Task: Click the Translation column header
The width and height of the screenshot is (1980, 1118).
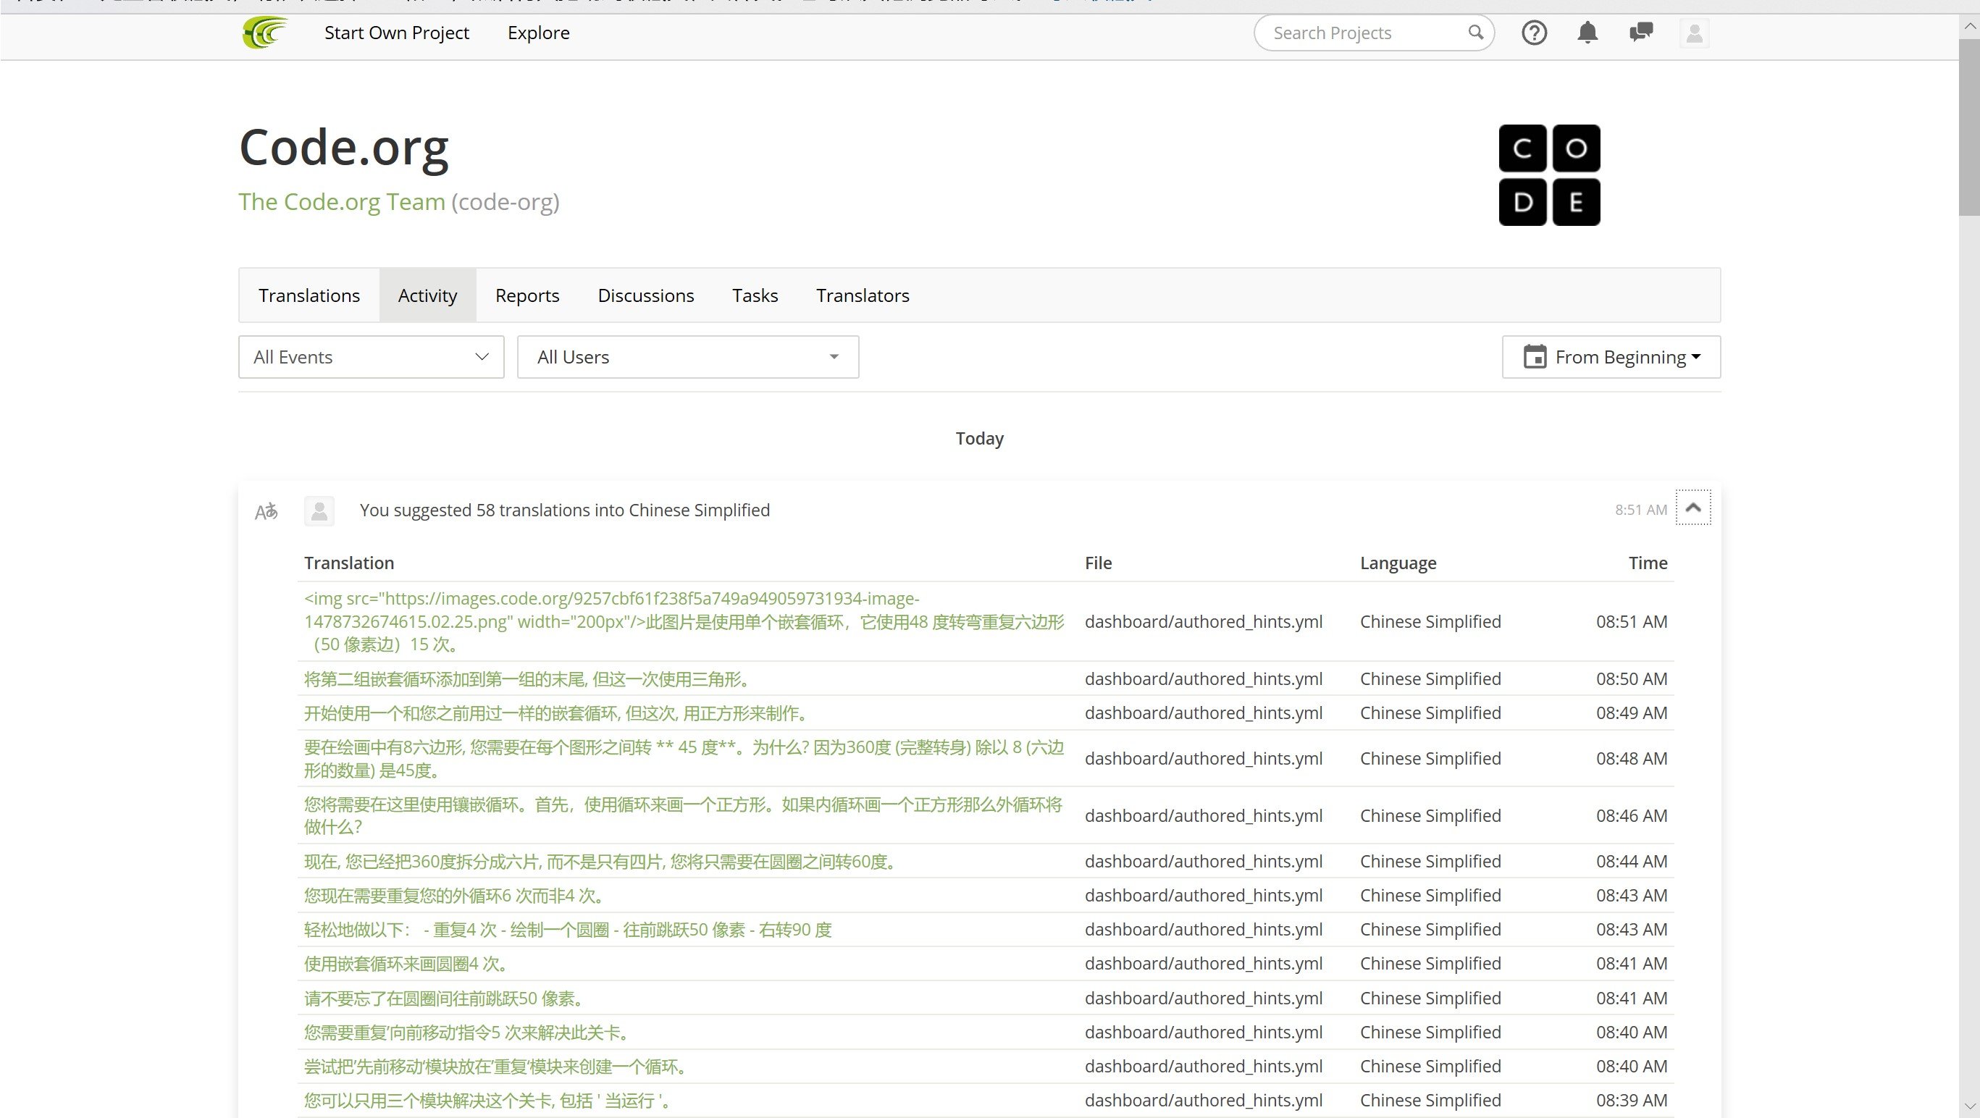Action: [x=349, y=563]
